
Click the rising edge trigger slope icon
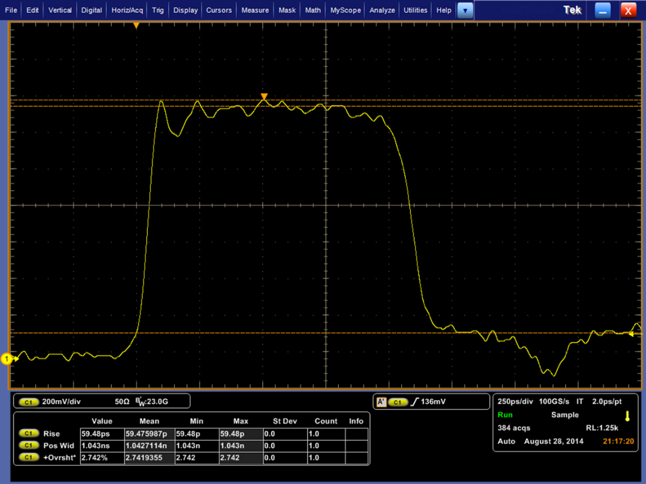coord(415,402)
